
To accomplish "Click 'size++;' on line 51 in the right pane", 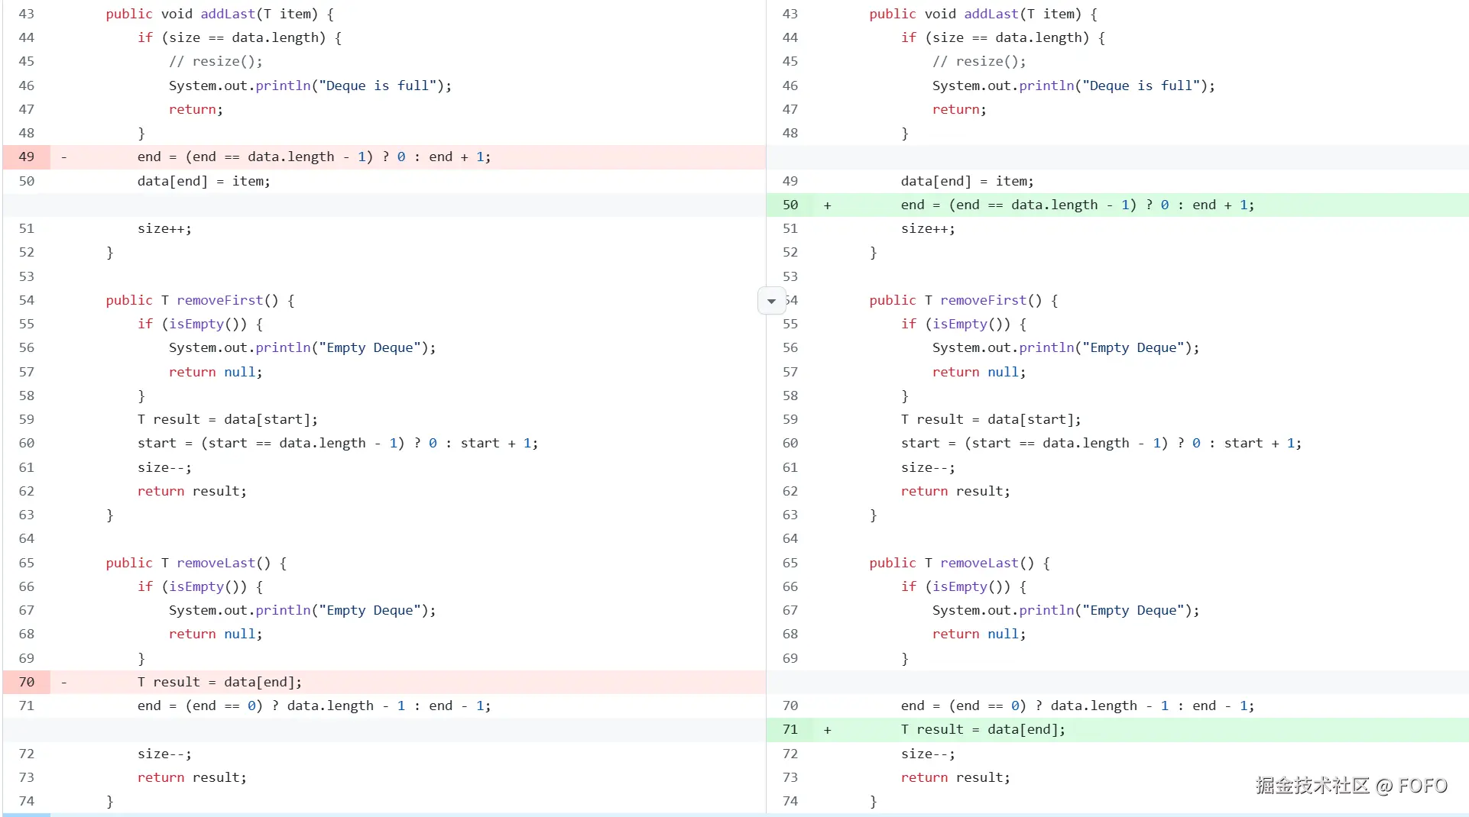I will point(929,229).
